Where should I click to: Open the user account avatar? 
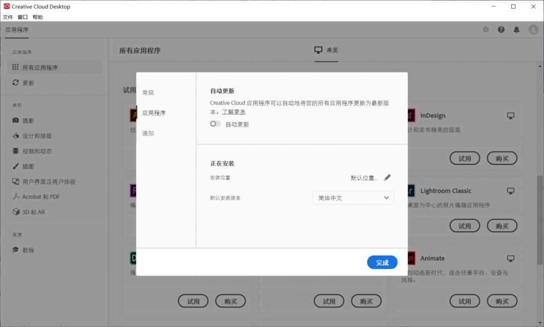point(533,30)
